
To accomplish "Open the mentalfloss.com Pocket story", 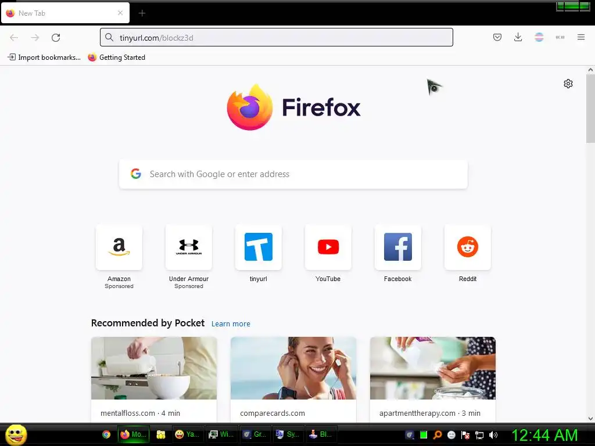I will [154, 379].
